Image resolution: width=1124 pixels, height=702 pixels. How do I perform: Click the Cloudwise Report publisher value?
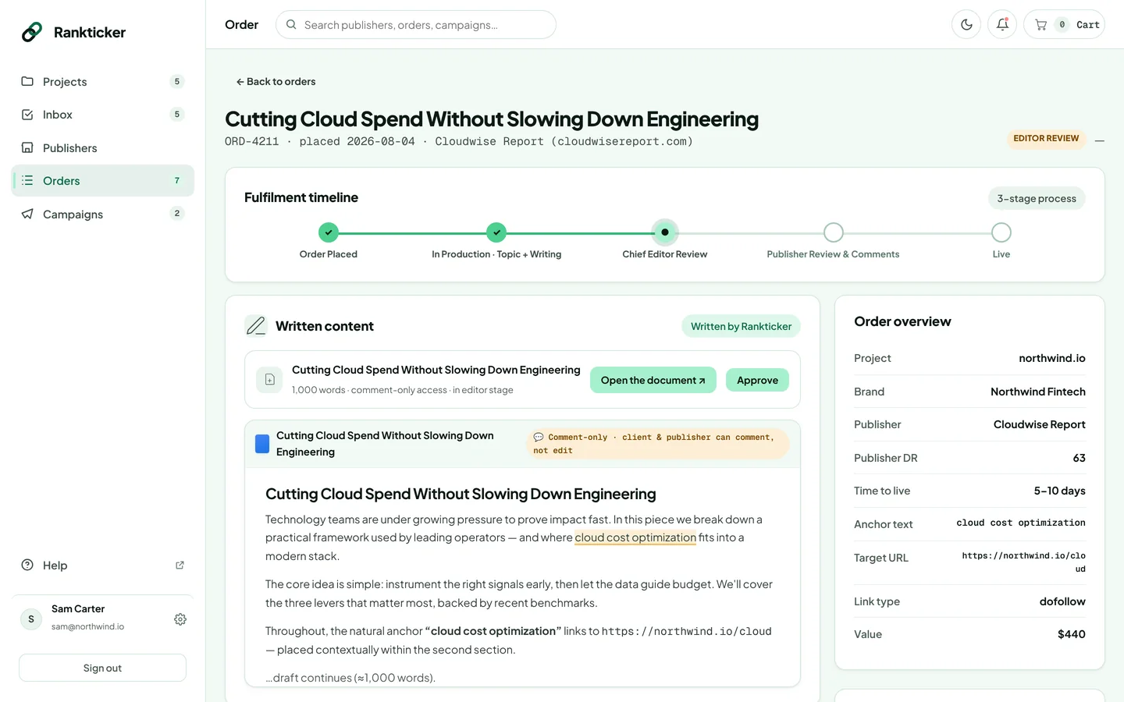pyautogui.click(x=1039, y=425)
